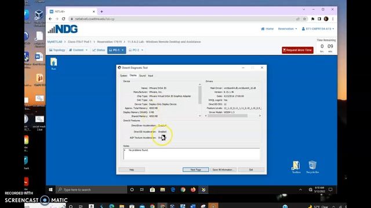
Task: Minimize the DirectX Diagnostic Tool window
Action: (x=243, y=68)
